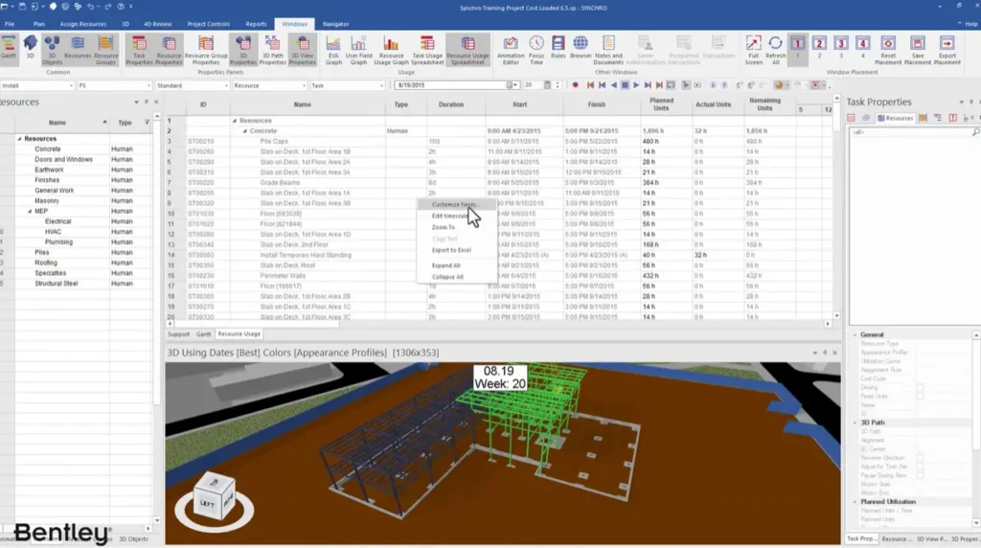
Task: Collapse the MEP resource group
Action: click(x=30, y=212)
